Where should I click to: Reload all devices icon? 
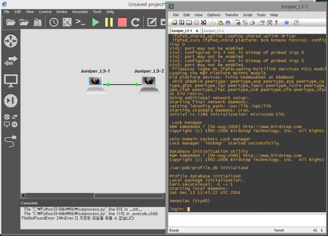(x=135, y=22)
